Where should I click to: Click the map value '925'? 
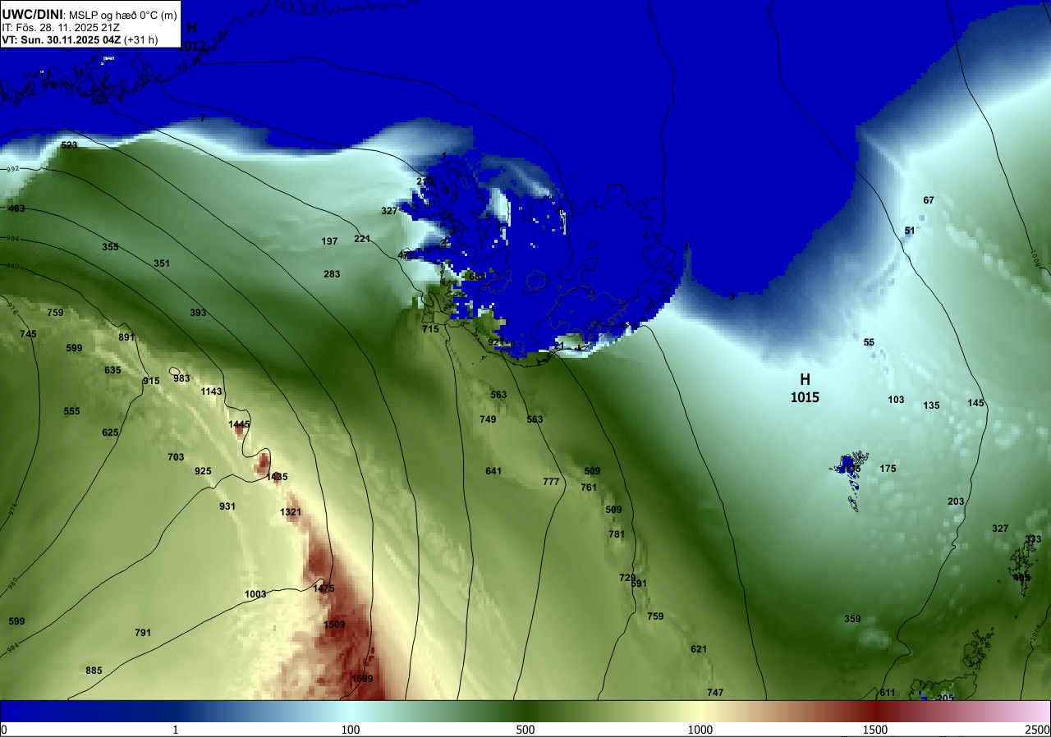(203, 471)
